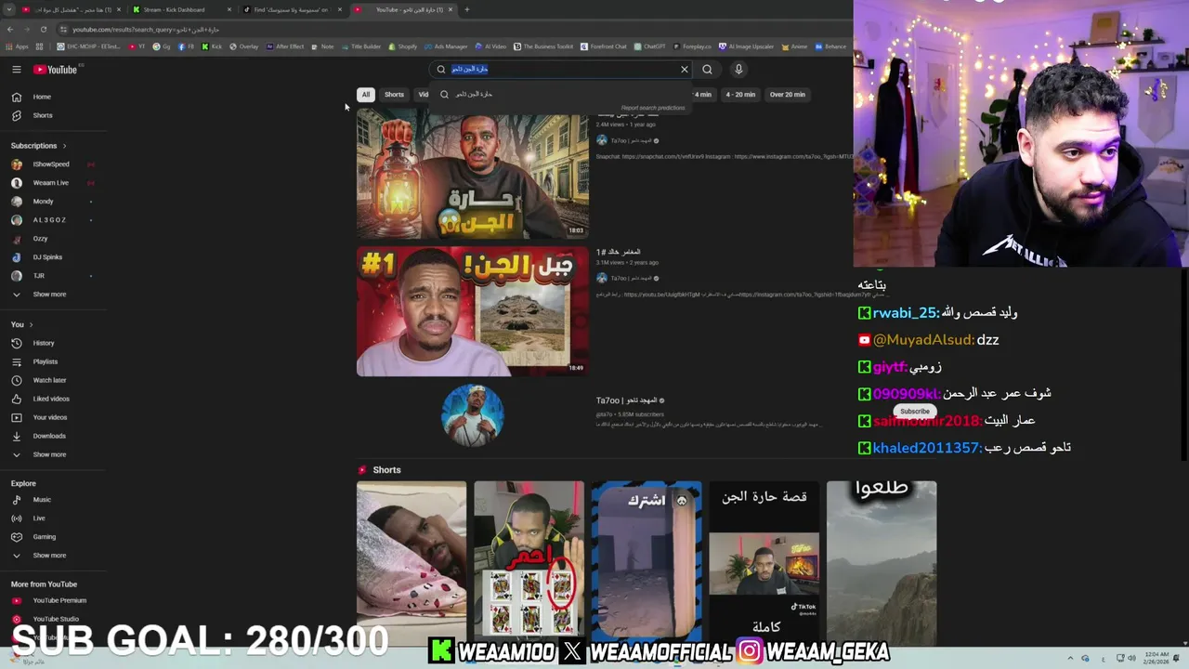Open the Apps bookmark shortcut
This screenshot has height=669, width=1189.
(x=18, y=46)
